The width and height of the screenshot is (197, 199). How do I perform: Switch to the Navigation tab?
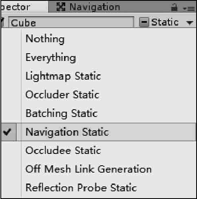[x=89, y=7]
